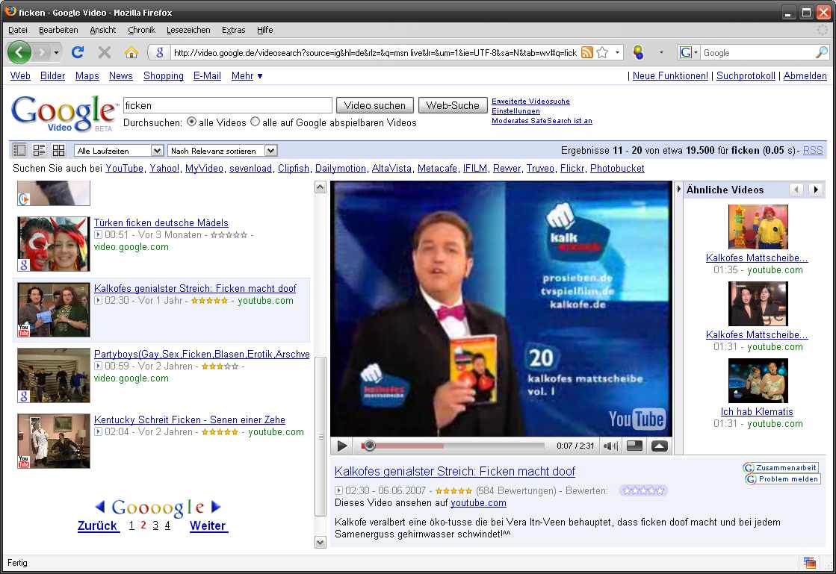Click the Firefox Google search box
The width and height of the screenshot is (836, 574).
(757, 52)
